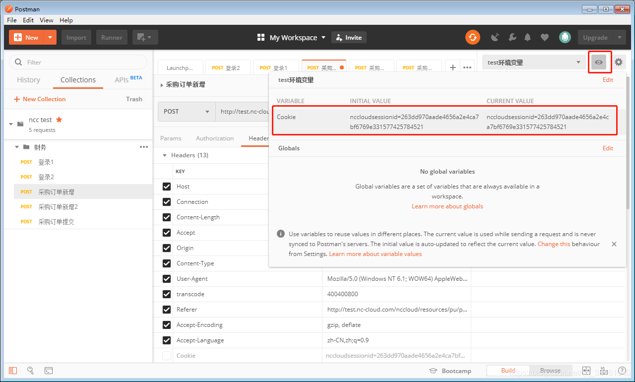Viewport: 635px width, 382px height.
Task: Hide the sidebar from status bar
Action: (x=13, y=371)
